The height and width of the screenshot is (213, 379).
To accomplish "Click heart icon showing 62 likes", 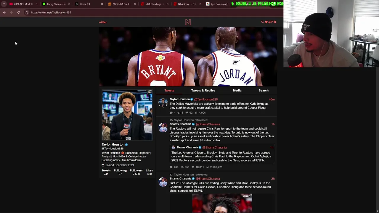I will click(187, 113).
